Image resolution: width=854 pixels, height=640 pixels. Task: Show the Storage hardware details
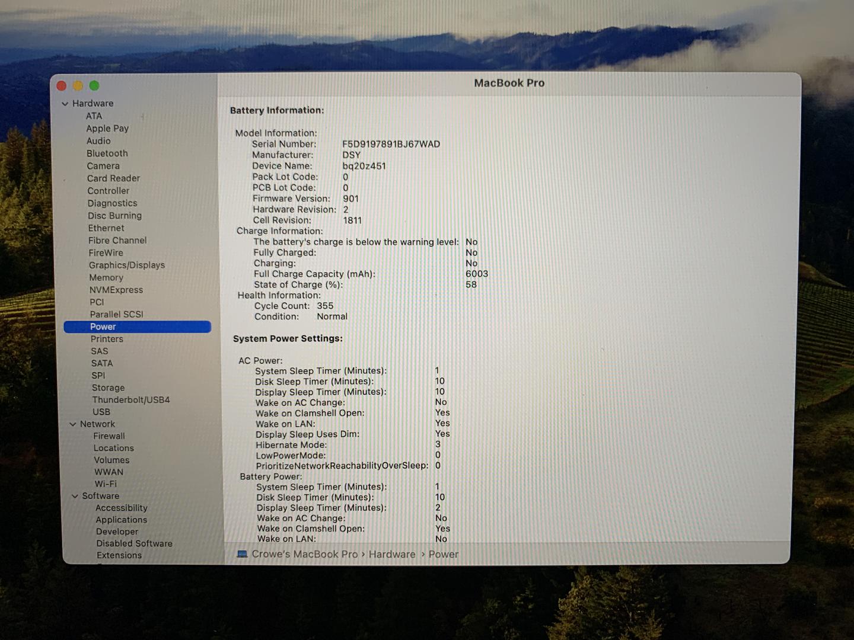108,388
